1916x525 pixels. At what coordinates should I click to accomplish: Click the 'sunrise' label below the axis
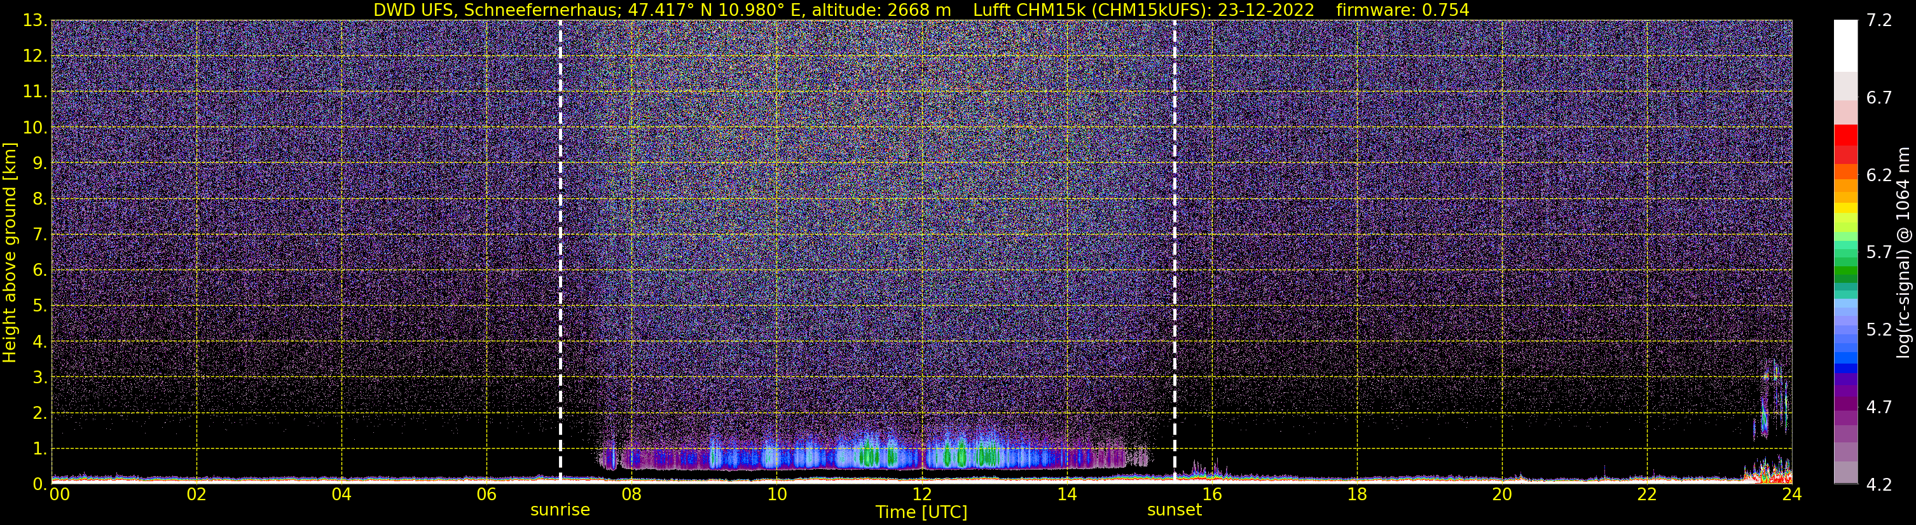coord(560,510)
